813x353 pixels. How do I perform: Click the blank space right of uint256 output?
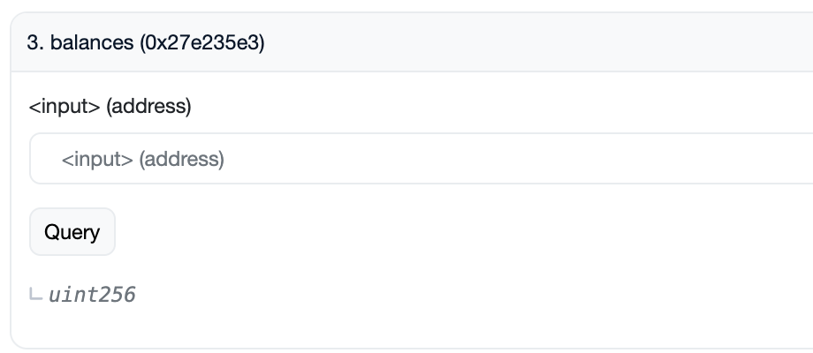[x=442, y=295]
